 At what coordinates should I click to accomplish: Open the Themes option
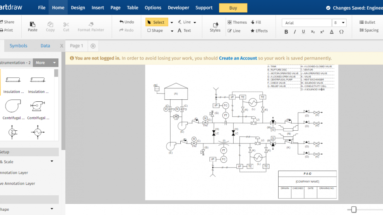coord(237,22)
